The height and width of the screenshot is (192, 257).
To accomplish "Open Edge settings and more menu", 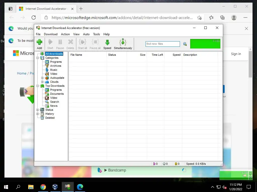I will tap(245, 17).
